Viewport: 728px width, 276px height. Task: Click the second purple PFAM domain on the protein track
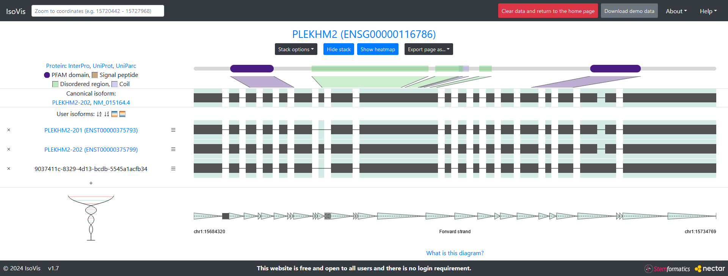pyautogui.click(x=615, y=69)
